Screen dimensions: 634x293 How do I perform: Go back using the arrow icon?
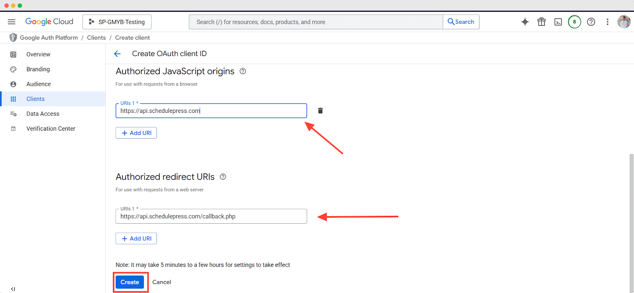pos(117,54)
